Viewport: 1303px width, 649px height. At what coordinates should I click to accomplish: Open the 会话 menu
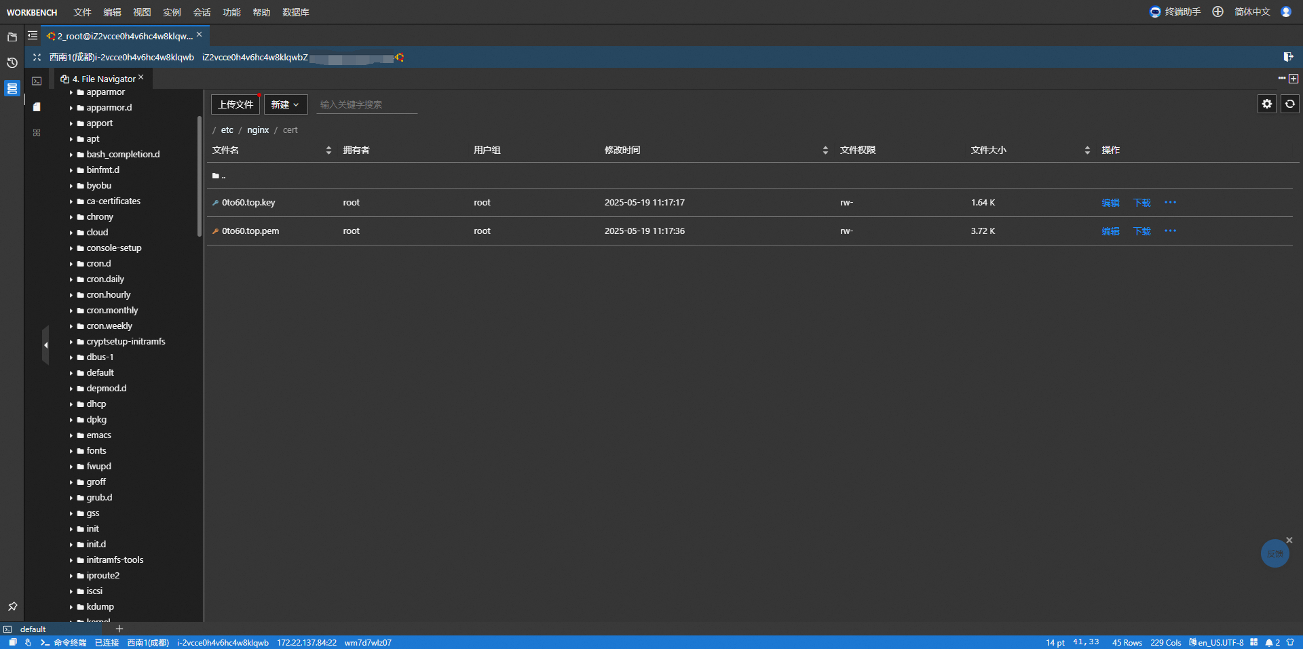(x=202, y=12)
